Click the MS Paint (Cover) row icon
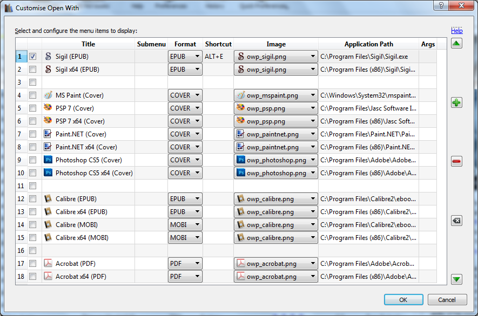 [48, 95]
